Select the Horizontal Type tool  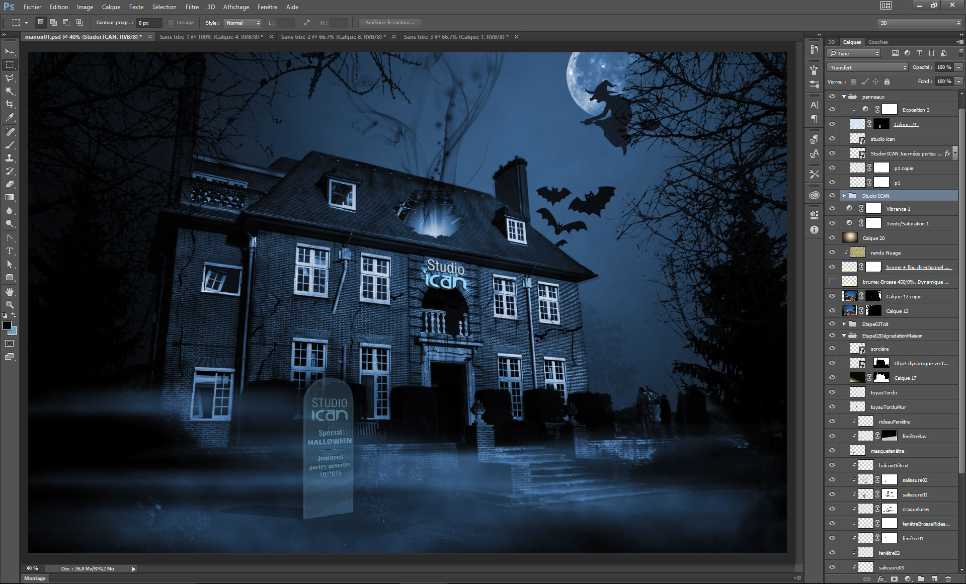pyautogui.click(x=10, y=251)
